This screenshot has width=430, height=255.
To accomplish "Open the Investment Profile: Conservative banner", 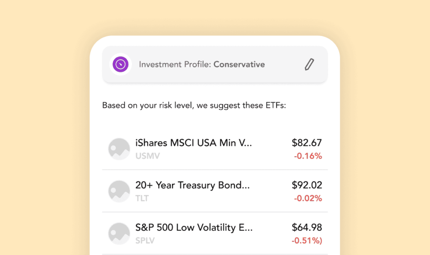I will coord(215,64).
